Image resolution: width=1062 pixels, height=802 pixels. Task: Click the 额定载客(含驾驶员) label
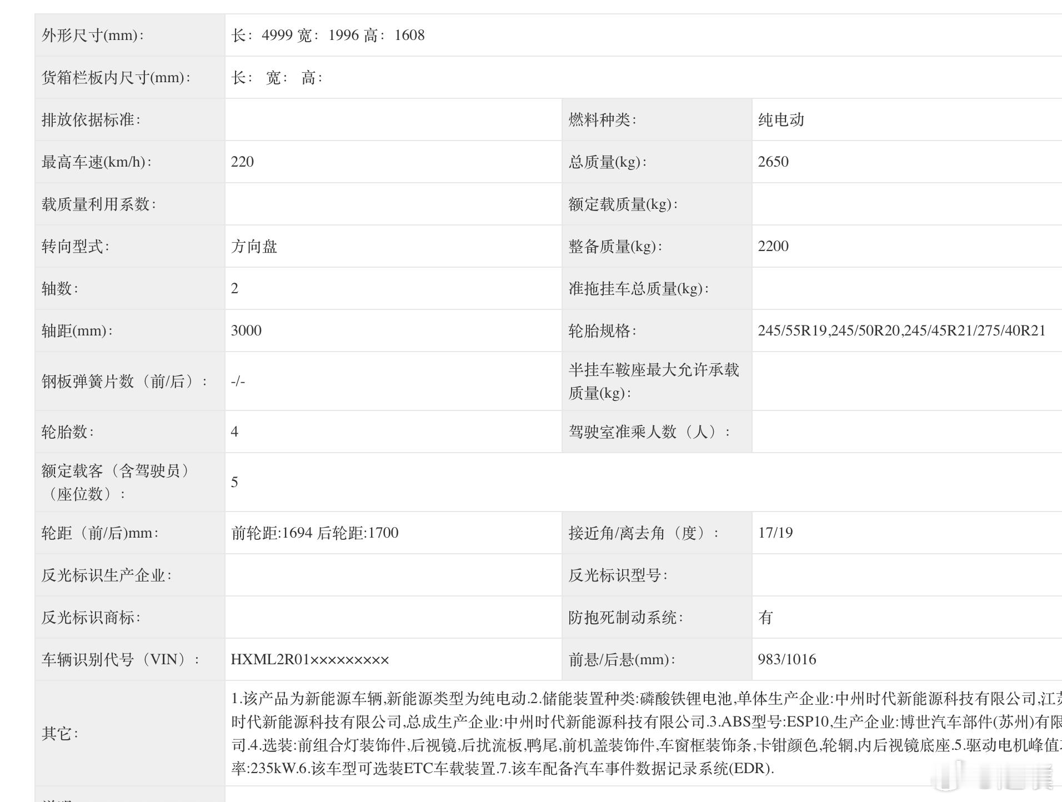click(117, 482)
